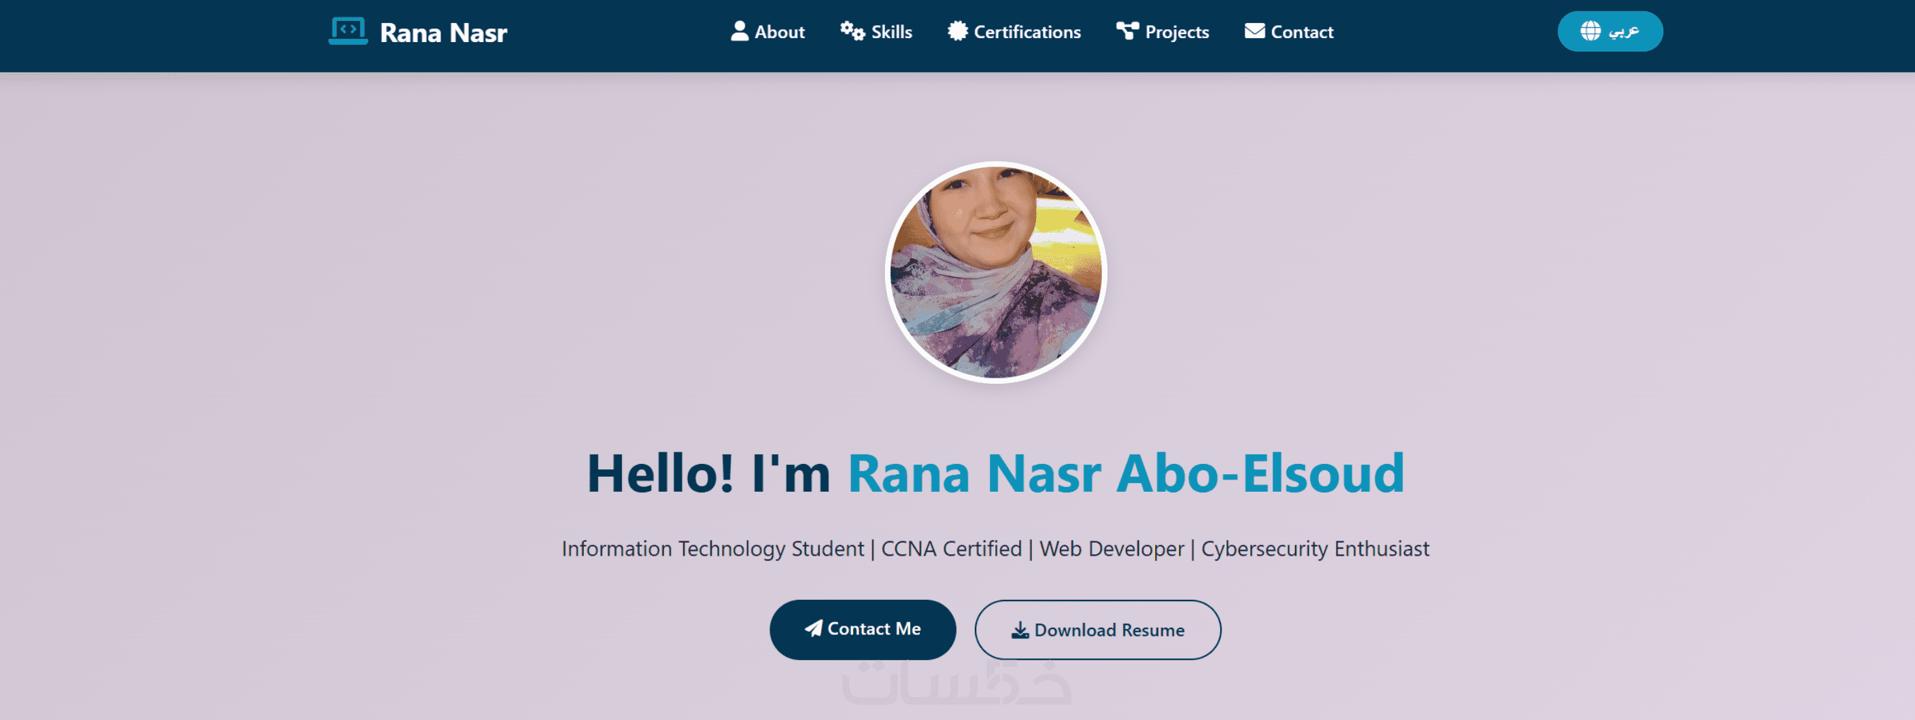Image resolution: width=1915 pixels, height=720 pixels.
Task: Click the envelope icon beside Contact
Action: (1255, 31)
